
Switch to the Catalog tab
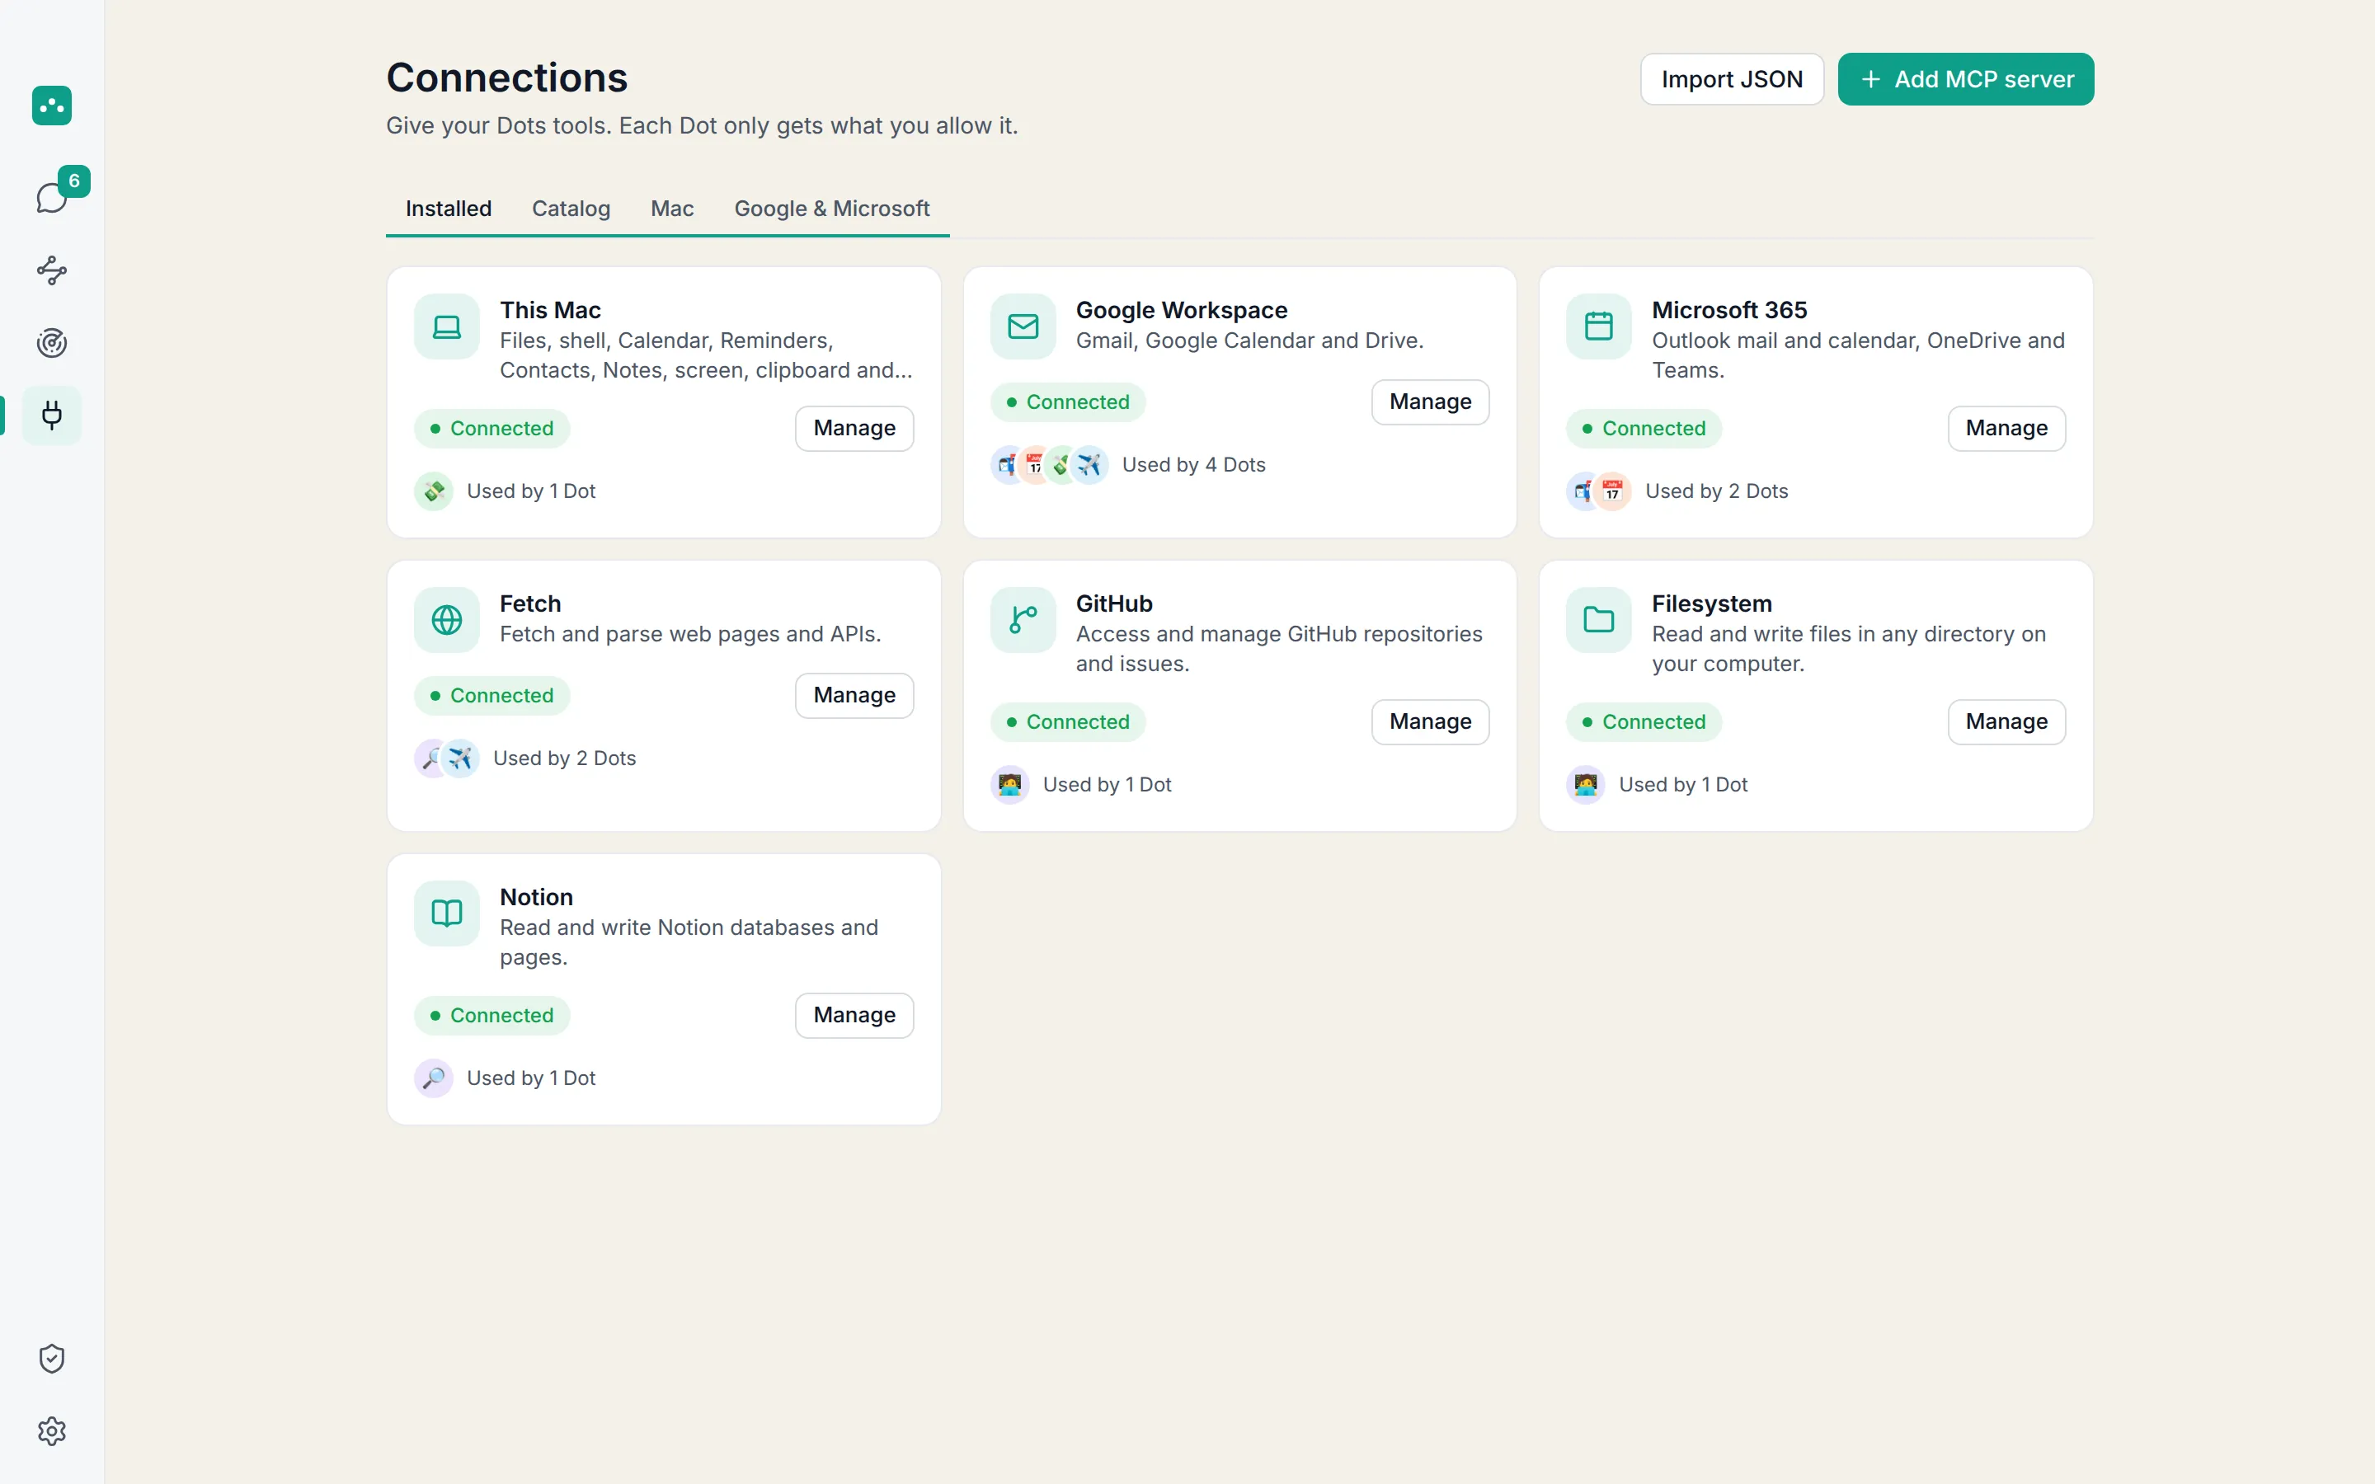coord(571,208)
